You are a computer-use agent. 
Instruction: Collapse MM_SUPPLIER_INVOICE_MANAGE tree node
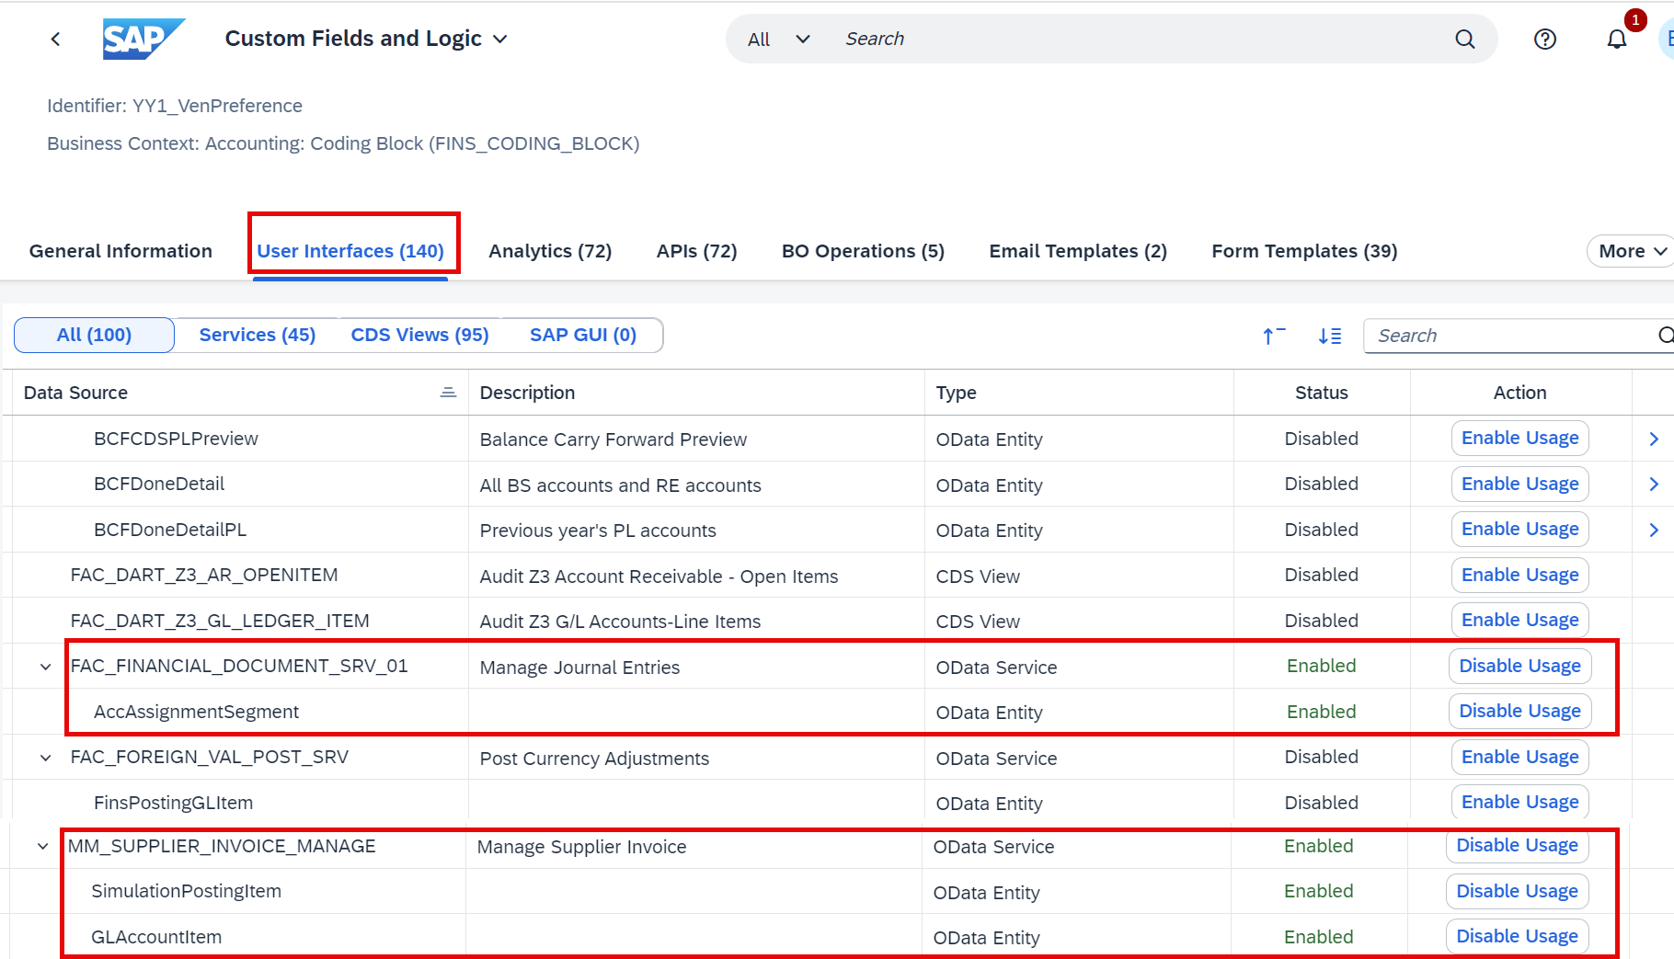42,846
